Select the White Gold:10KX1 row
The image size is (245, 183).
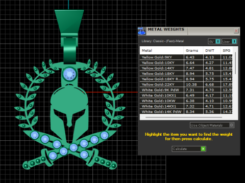(186, 95)
